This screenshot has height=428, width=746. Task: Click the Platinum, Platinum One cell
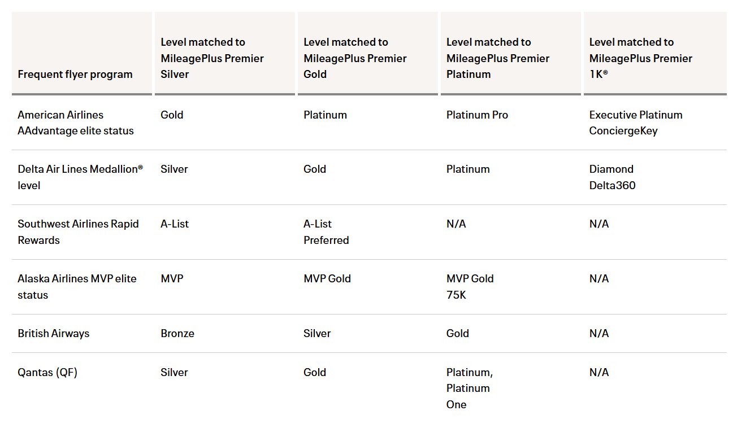point(469,388)
